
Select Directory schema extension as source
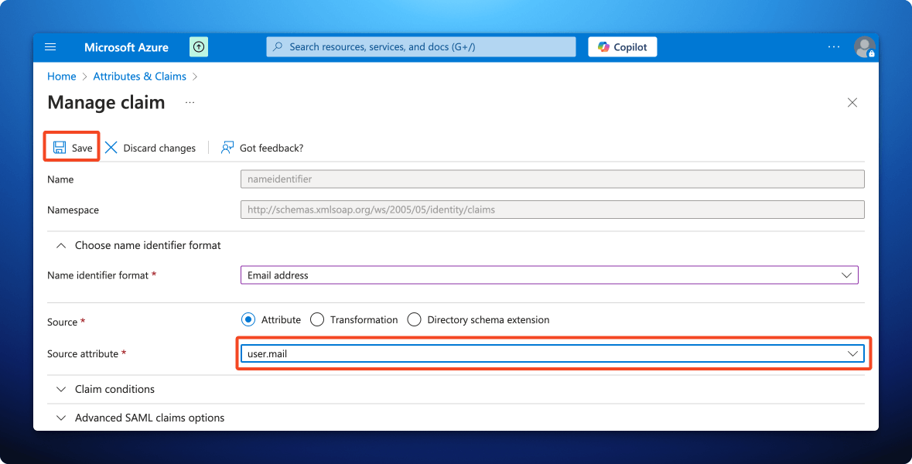pos(414,319)
